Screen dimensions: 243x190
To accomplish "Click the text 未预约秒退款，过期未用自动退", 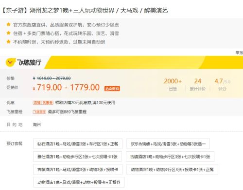I will point(73,42).
